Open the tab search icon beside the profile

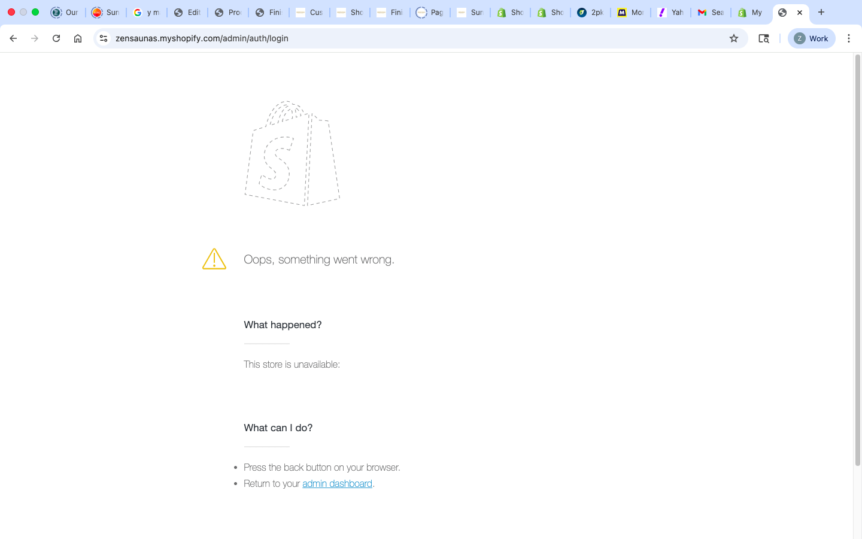[x=764, y=38]
